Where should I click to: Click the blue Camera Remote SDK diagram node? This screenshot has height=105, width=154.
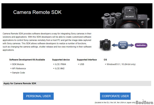click(123, 45)
